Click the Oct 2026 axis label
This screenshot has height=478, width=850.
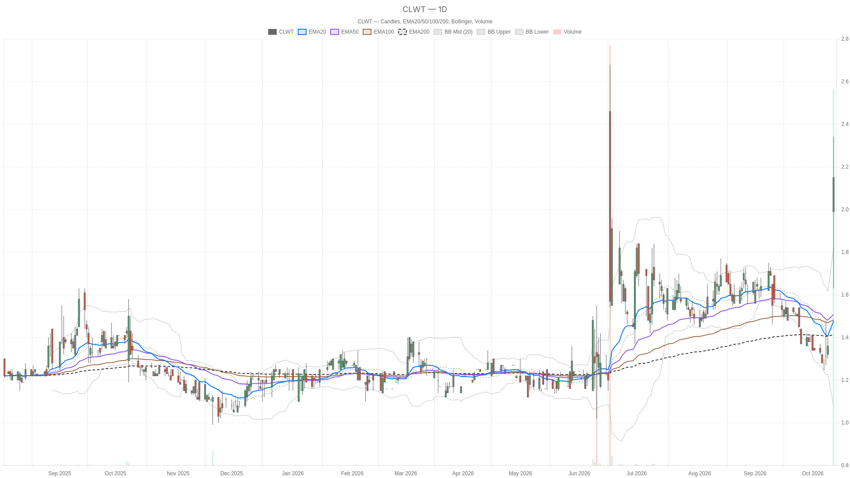(813, 474)
